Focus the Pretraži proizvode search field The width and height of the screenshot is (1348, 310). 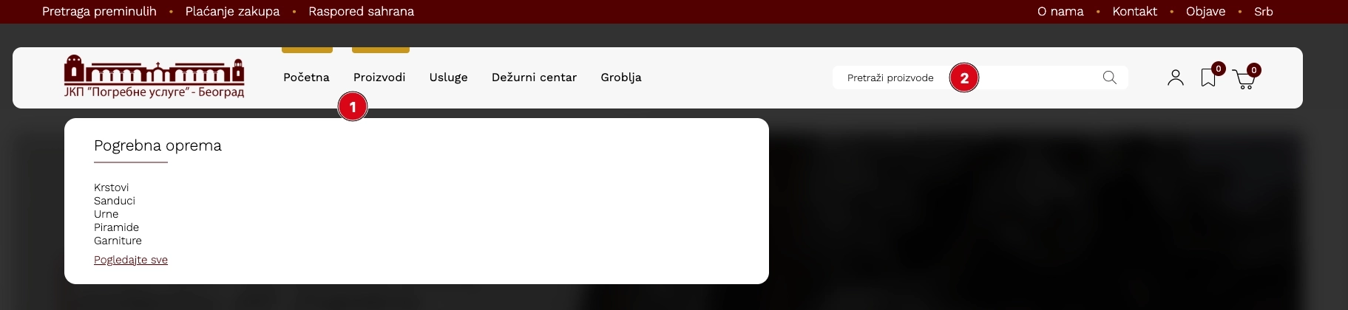point(980,77)
